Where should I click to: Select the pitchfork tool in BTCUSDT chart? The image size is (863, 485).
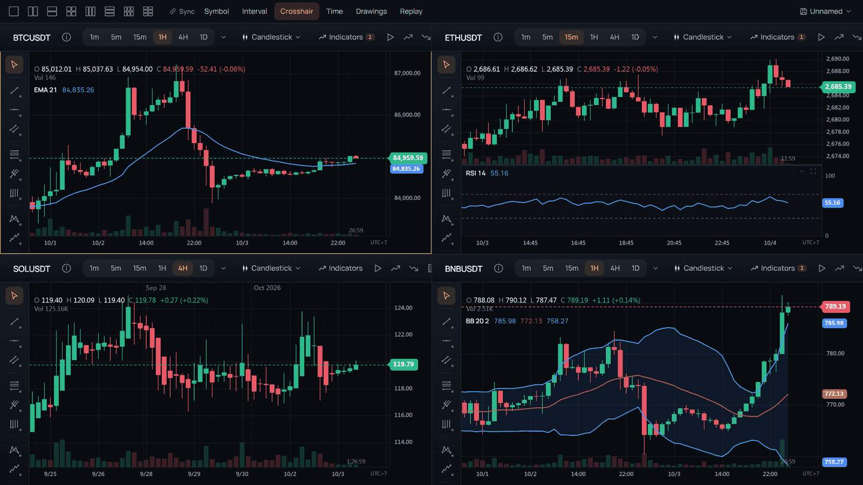15,174
